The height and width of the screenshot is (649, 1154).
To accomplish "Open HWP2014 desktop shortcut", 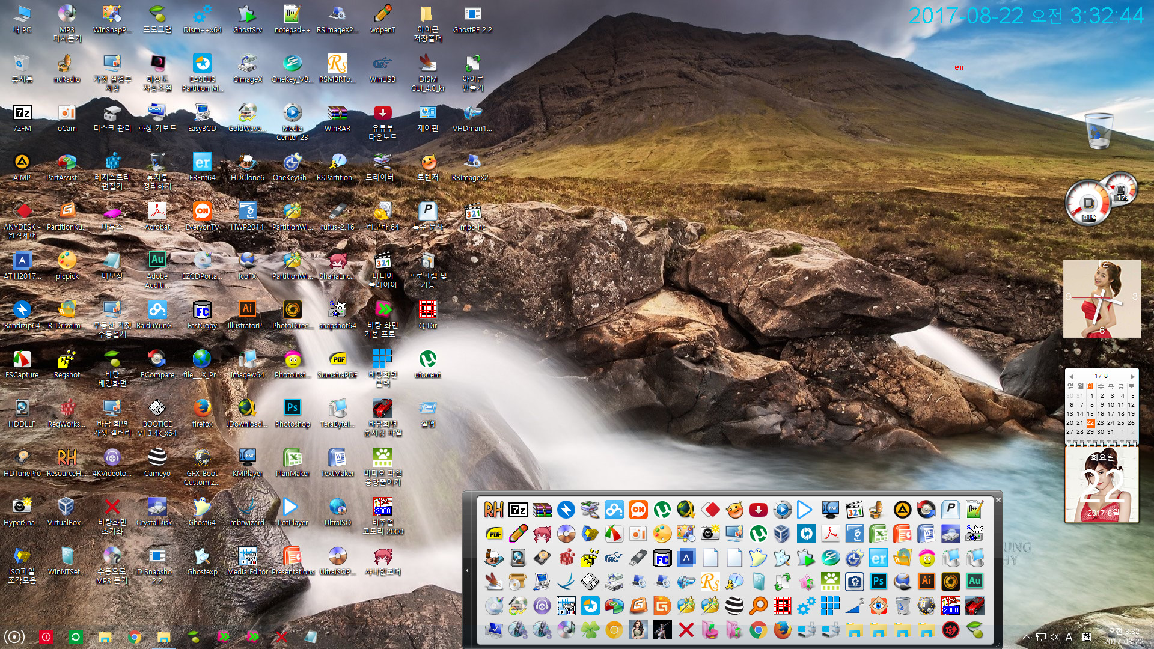I will (x=247, y=216).
